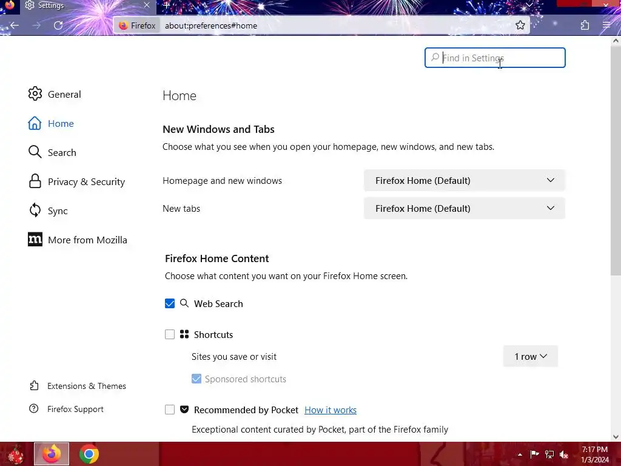
Task: Click the New Windows and Tabs heading
Action: [218, 129]
